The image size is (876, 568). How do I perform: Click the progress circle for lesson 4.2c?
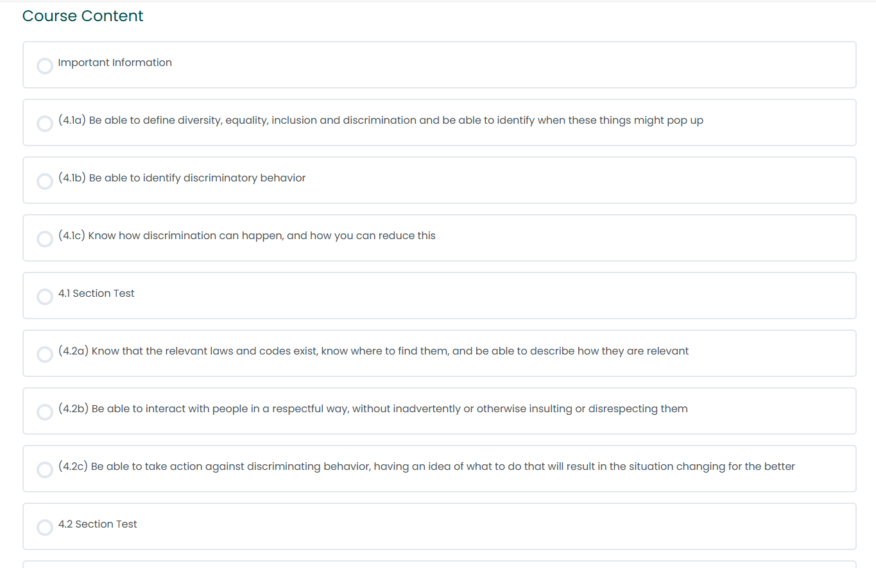tap(45, 470)
